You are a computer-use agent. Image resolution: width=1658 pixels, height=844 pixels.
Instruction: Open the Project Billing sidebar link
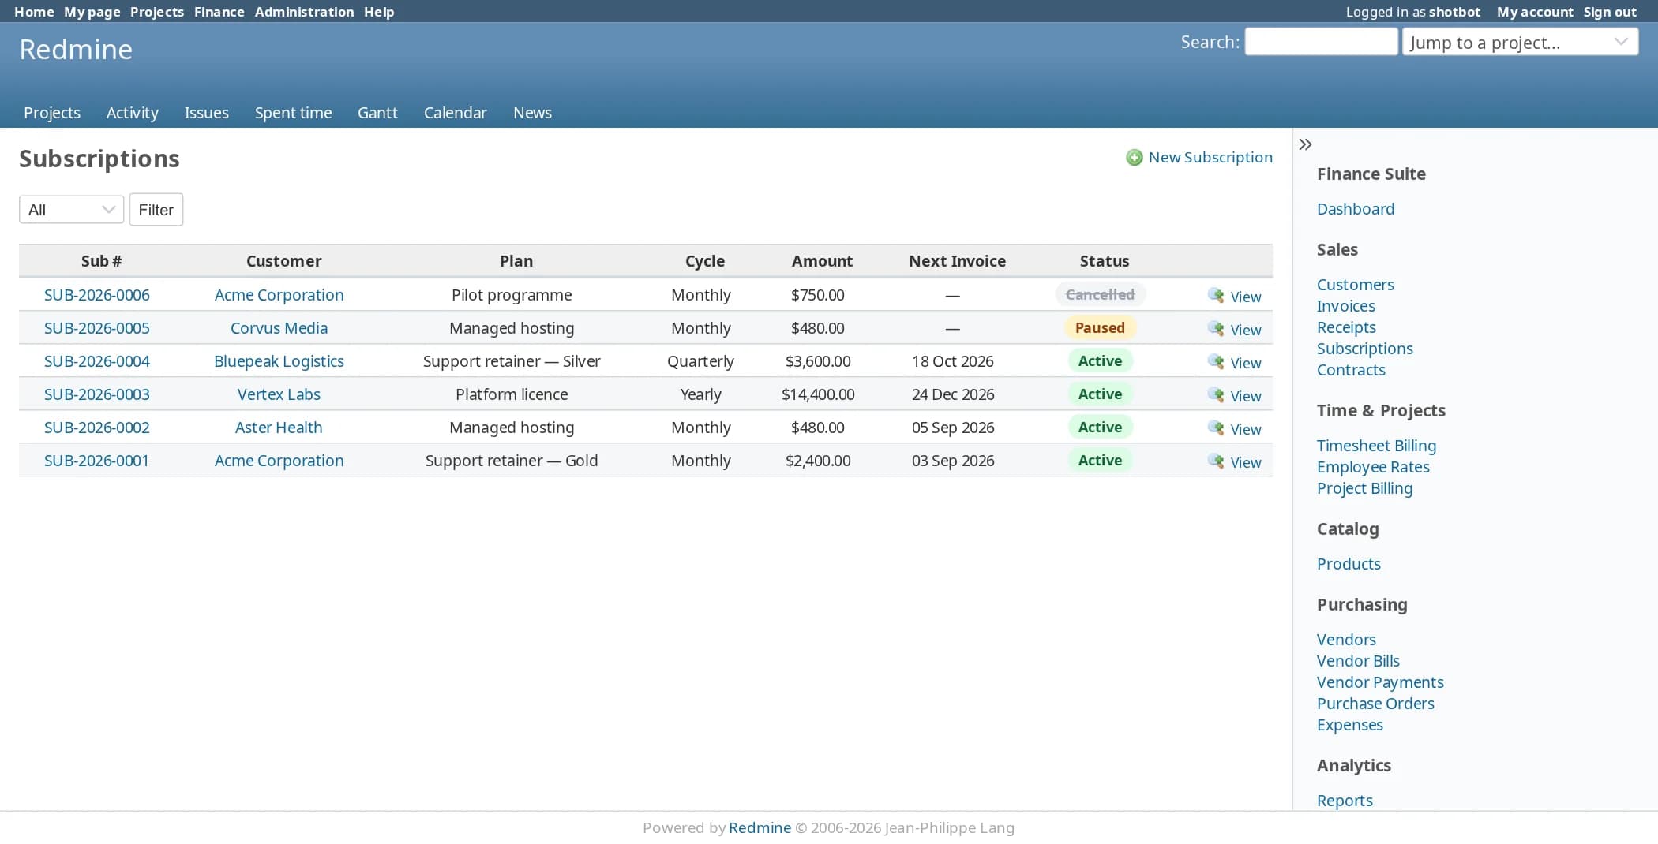coord(1365,488)
